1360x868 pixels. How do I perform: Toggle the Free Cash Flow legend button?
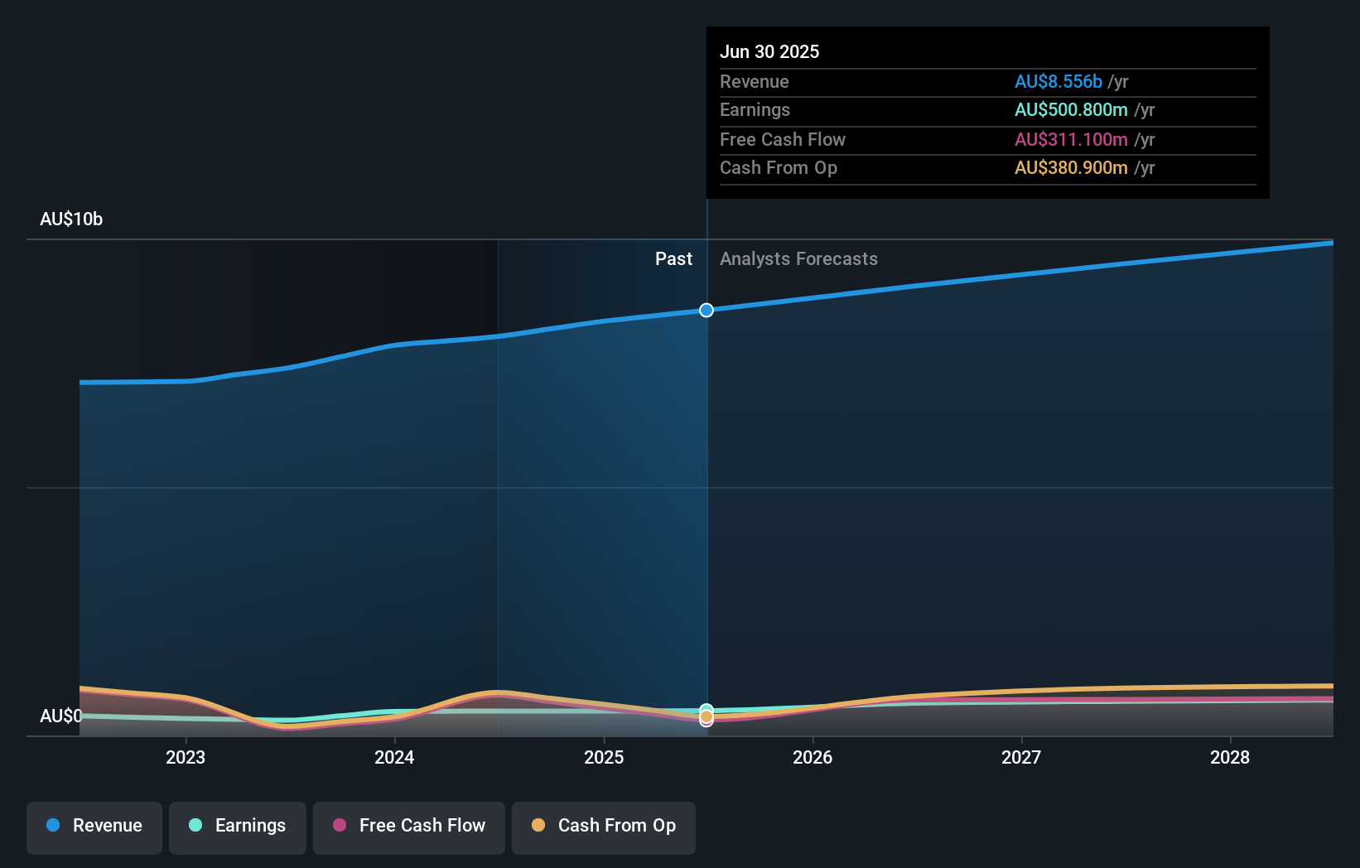point(409,827)
